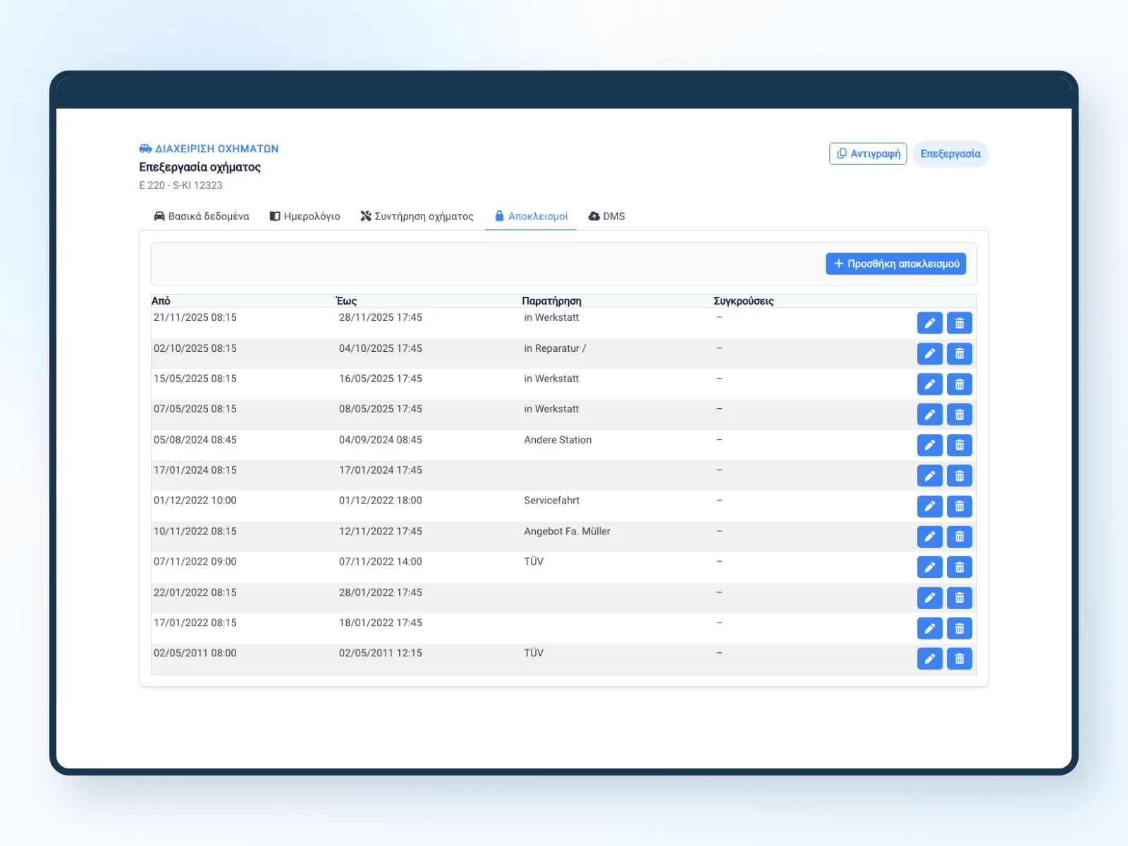The height and width of the screenshot is (846, 1128).
Task: Delete the Servicefahrt exclusion row
Action: (960, 506)
